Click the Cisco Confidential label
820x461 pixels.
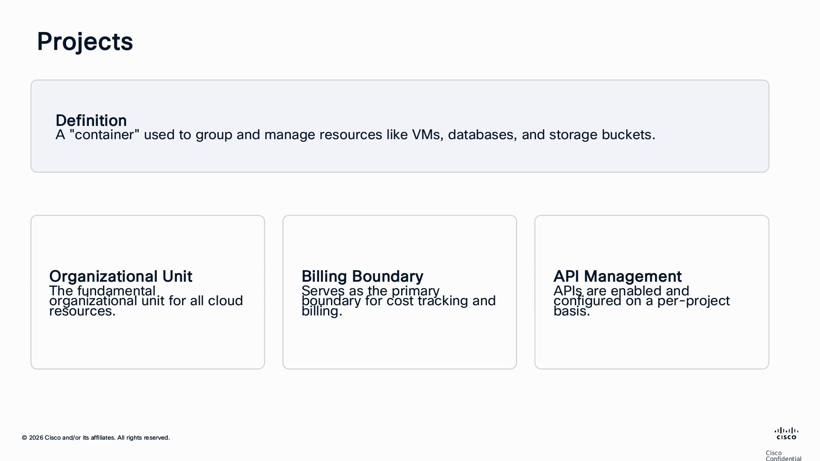784,456
